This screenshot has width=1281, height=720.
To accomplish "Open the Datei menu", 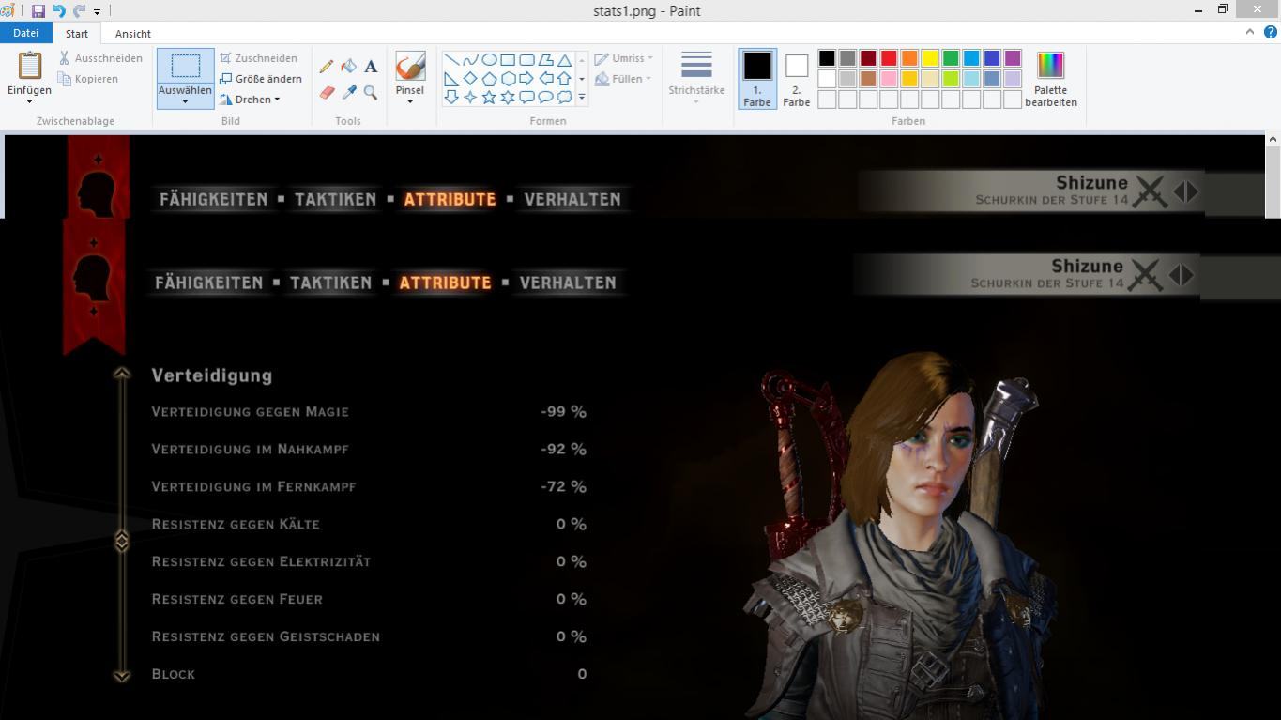I will pyautogui.click(x=26, y=33).
